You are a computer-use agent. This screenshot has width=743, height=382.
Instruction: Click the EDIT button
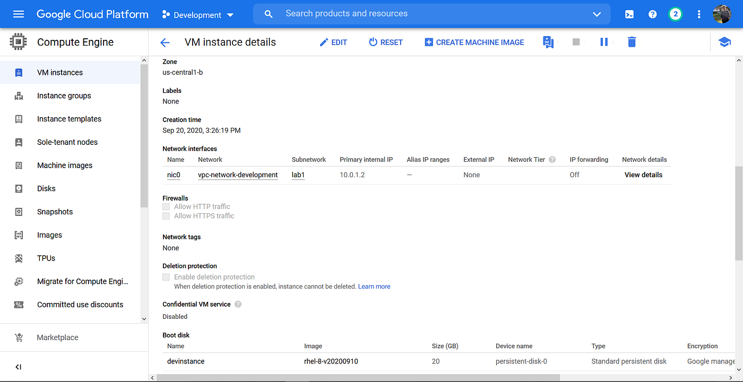tap(333, 42)
